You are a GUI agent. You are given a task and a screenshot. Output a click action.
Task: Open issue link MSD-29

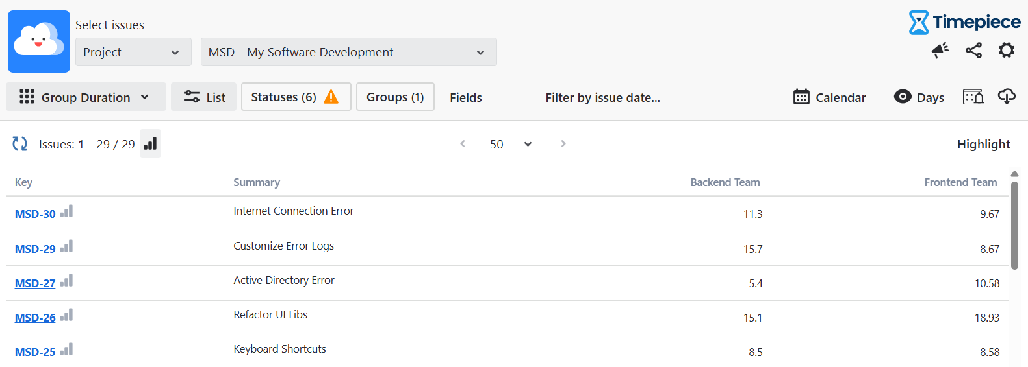(x=35, y=249)
